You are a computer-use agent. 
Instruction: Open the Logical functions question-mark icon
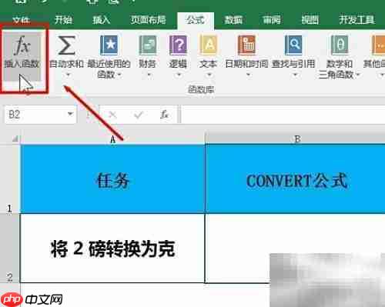pyautogui.click(x=178, y=45)
